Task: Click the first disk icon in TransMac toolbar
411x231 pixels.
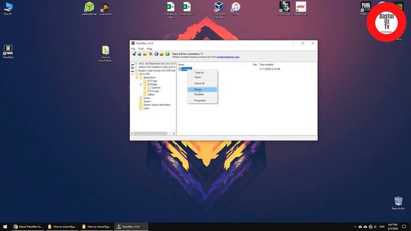Action: [134, 54]
